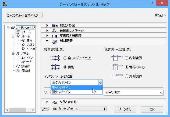Click the layer stack icon at bottom

[x=46, y=109]
